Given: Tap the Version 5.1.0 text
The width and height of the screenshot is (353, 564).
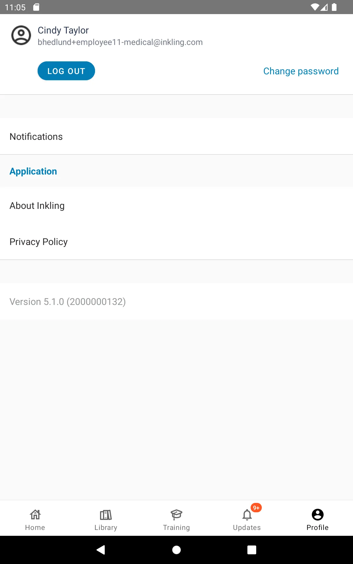Looking at the screenshot, I should coord(68,302).
